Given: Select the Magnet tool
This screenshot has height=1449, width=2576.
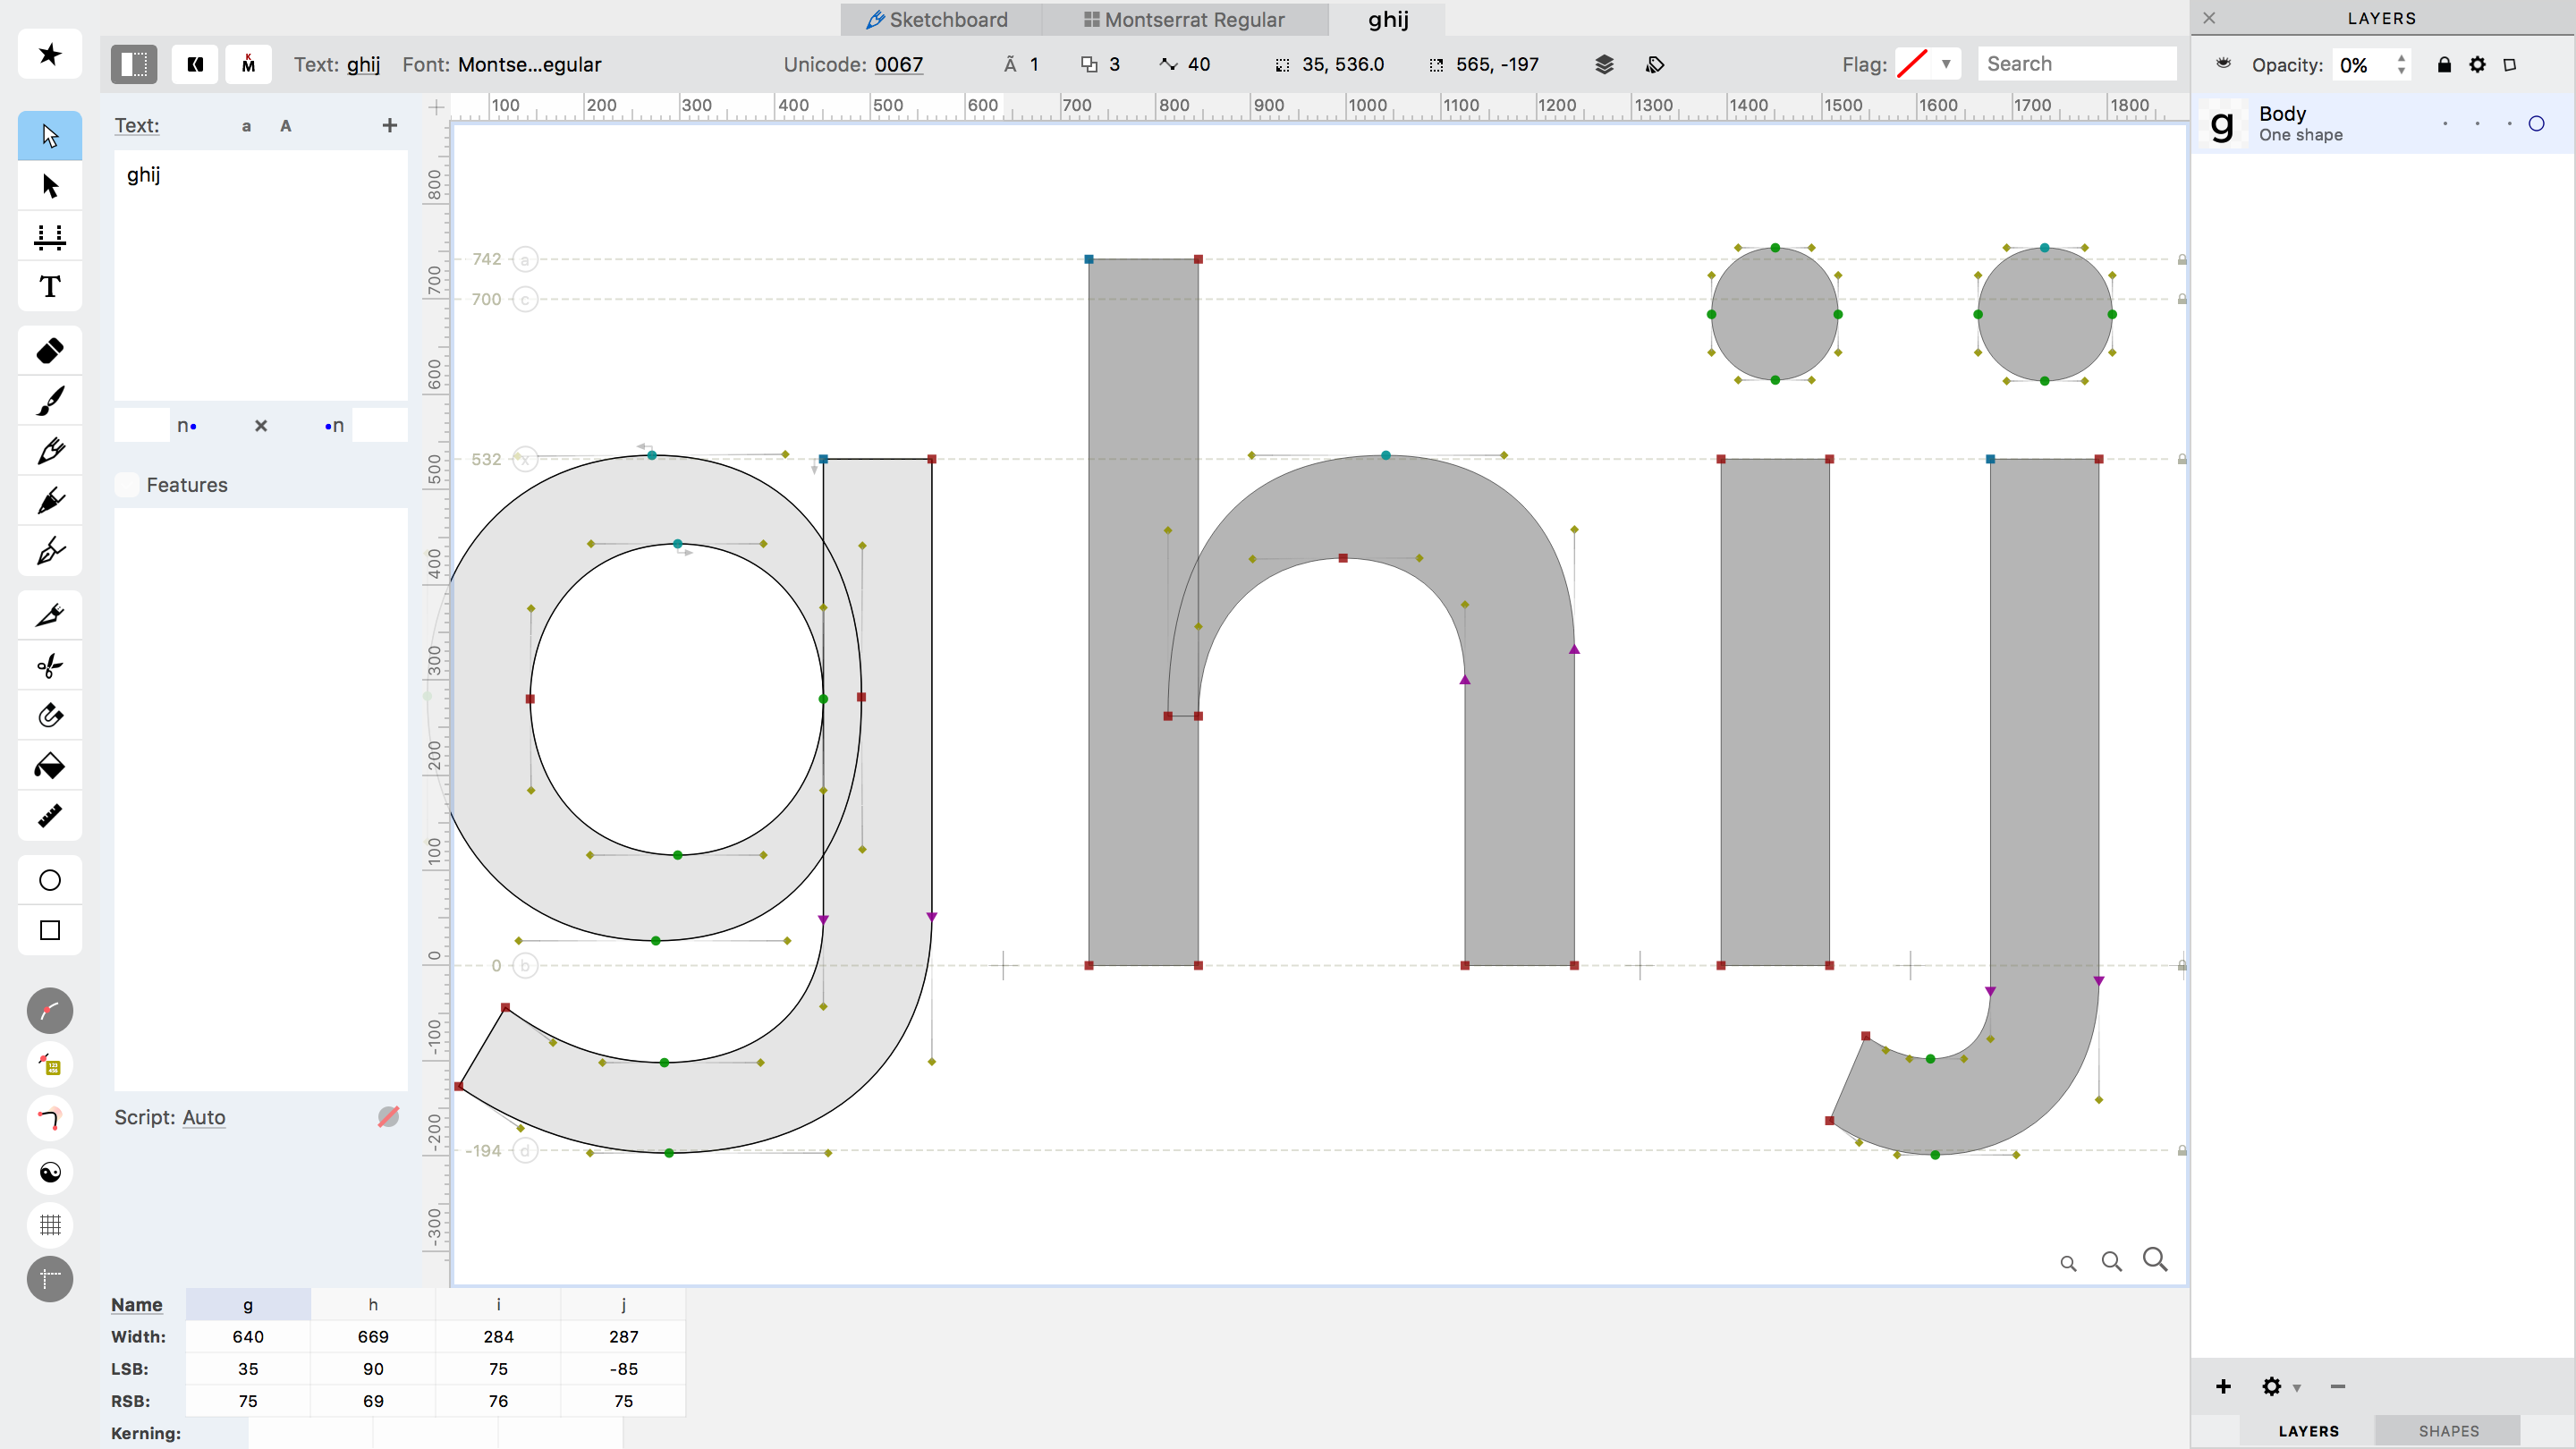Looking at the screenshot, I should [x=48, y=715].
